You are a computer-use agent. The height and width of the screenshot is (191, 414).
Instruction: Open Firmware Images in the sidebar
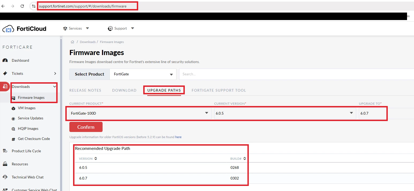31,98
